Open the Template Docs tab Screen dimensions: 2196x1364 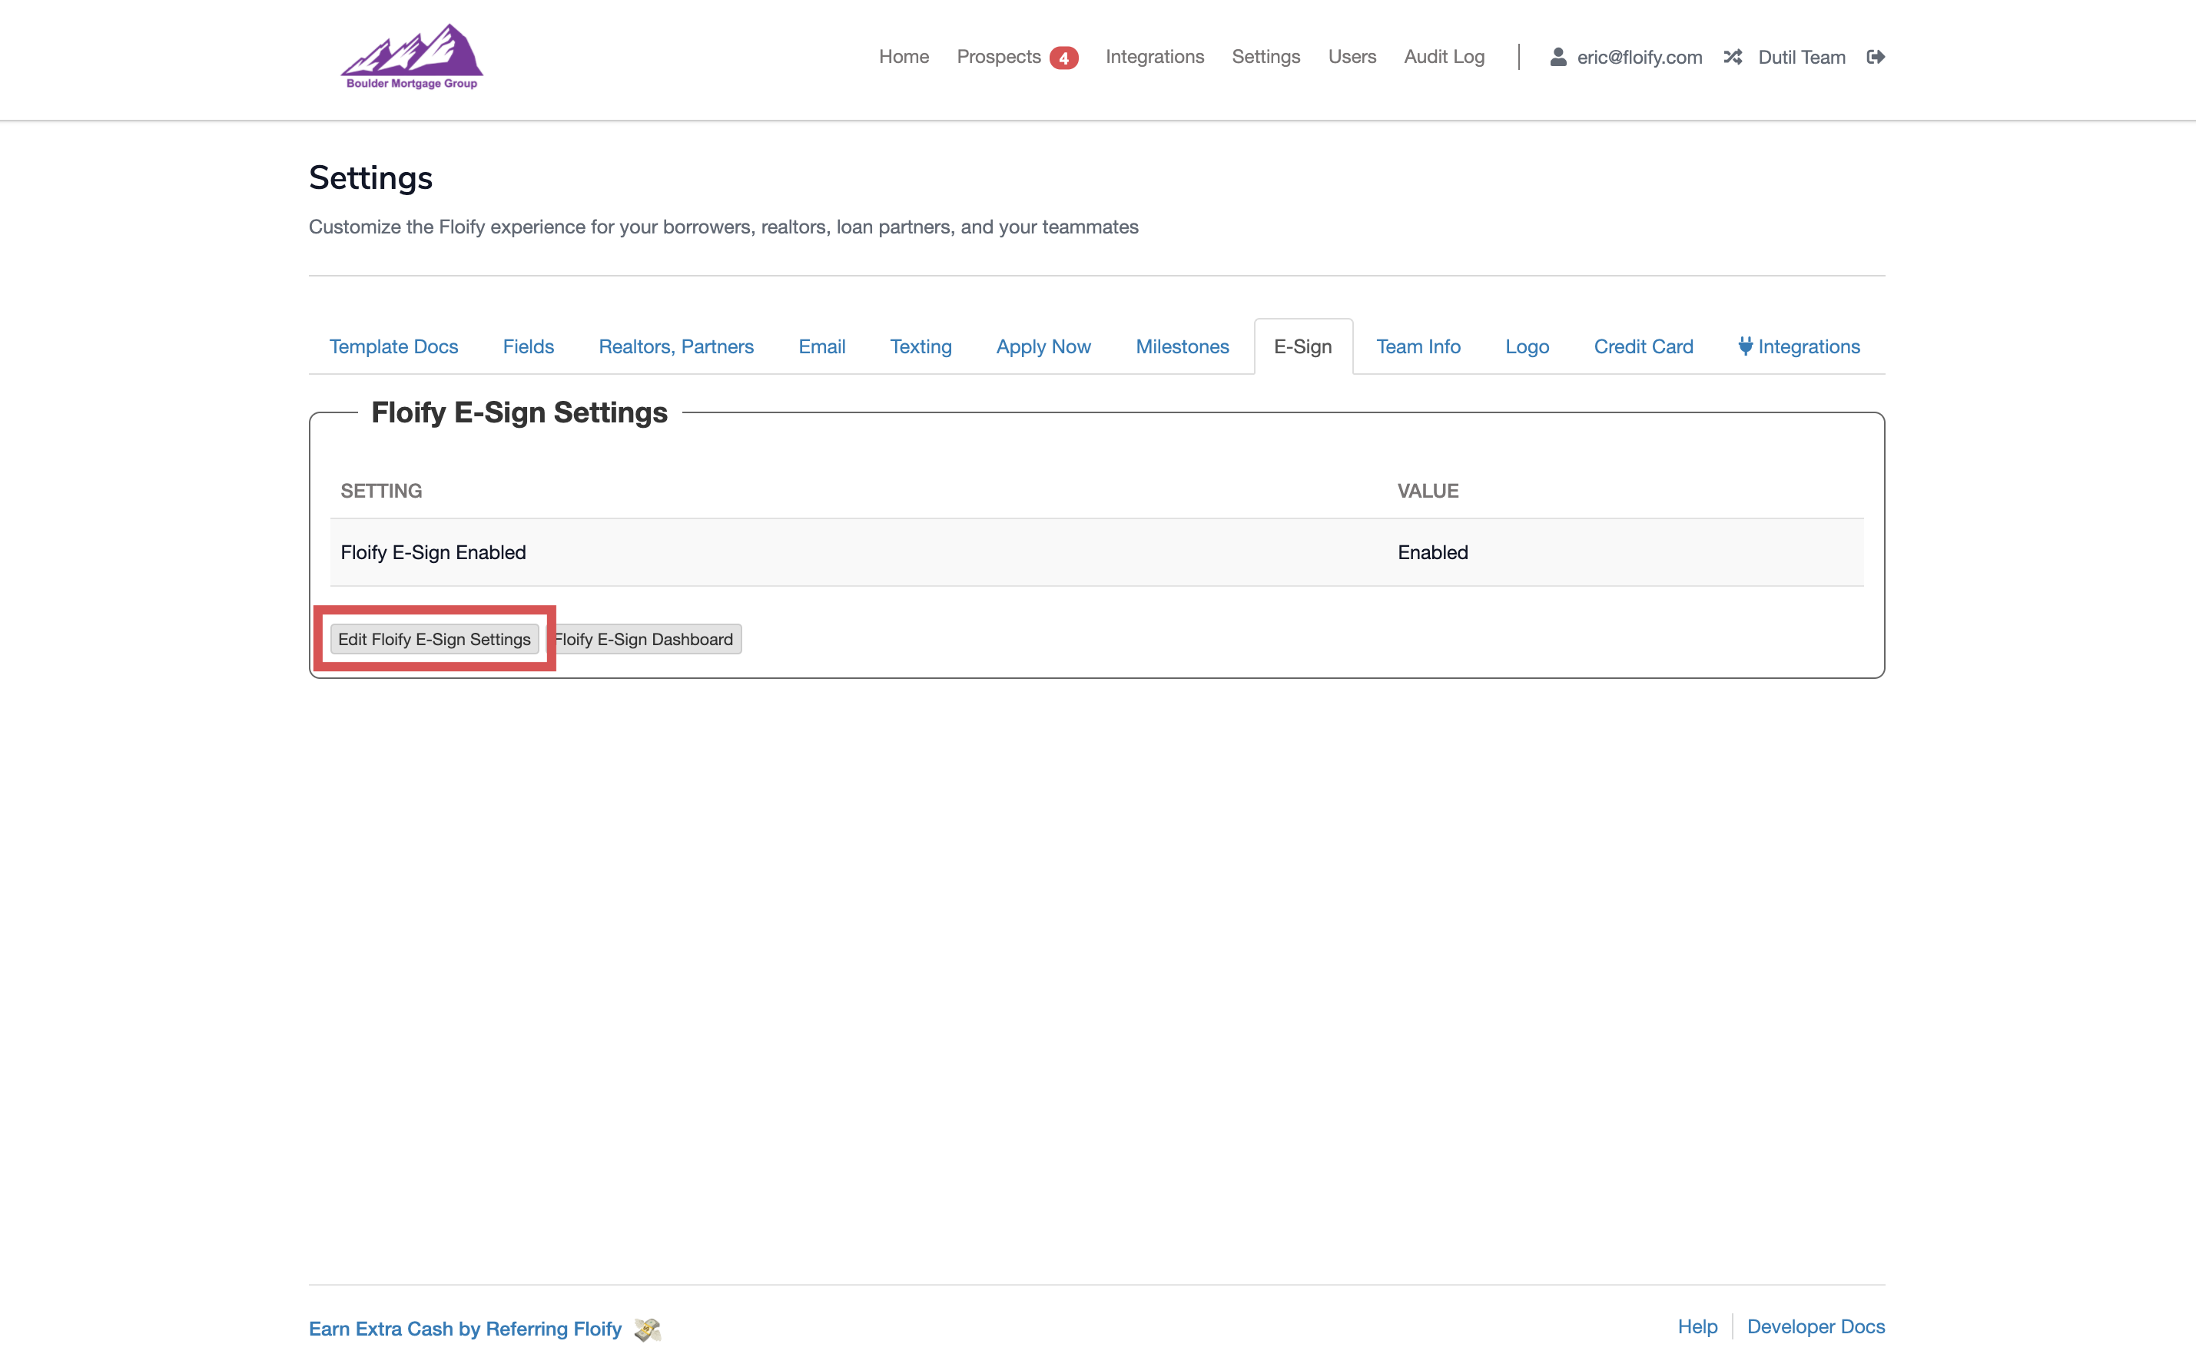tap(393, 346)
